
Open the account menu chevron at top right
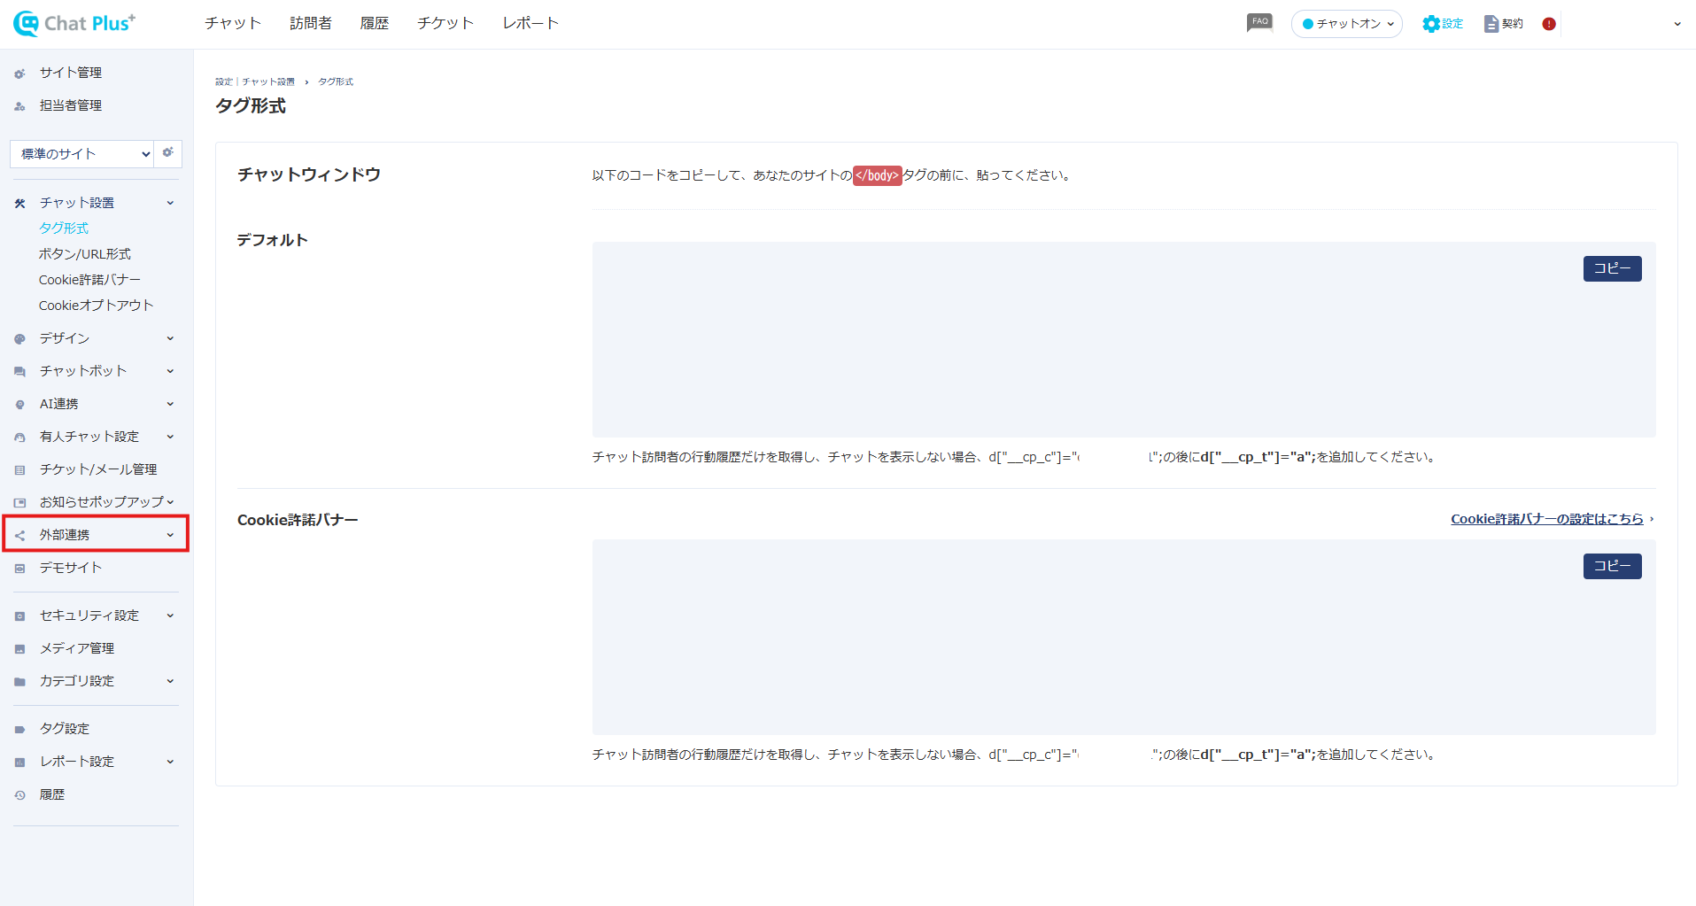point(1677,25)
